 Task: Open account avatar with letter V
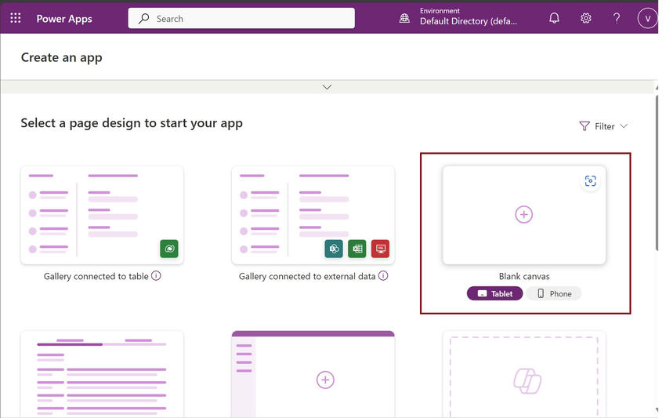coord(647,18)
